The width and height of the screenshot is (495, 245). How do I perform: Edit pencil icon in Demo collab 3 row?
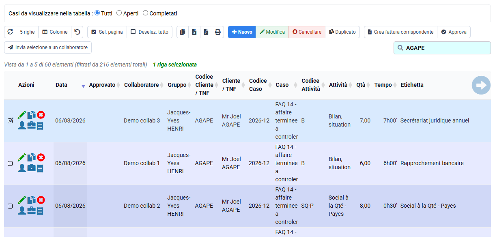(22, 115)
